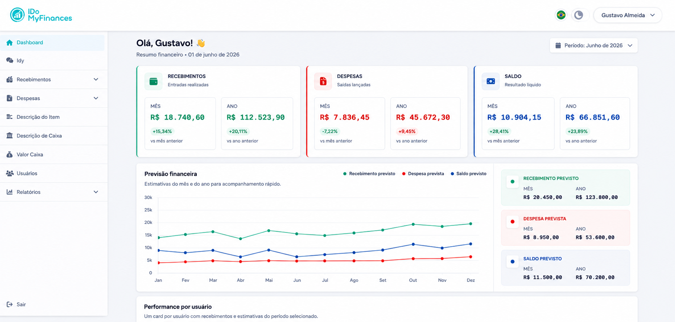Open the Valor Caixa page
This screenshot has width=675, height=322.
click(x=54, y=155)
